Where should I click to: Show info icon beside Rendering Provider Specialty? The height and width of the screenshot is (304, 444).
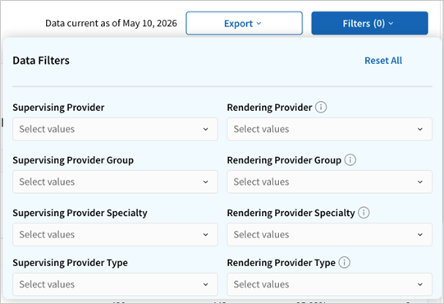click(x=364, y=213)
